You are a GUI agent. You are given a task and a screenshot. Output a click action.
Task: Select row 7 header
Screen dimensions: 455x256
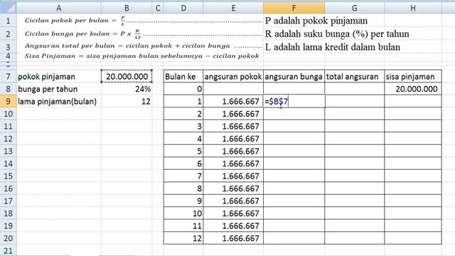(x=8, y=77)
